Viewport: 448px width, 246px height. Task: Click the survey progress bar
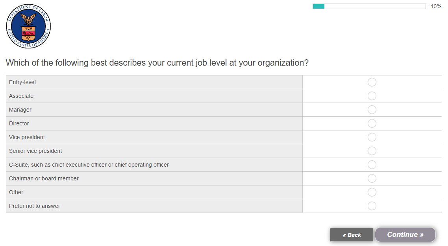click(x=369, y=6)
